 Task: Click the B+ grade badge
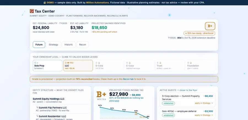tap(210, 26)
